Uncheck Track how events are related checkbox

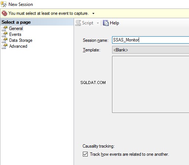coord(85,154)
